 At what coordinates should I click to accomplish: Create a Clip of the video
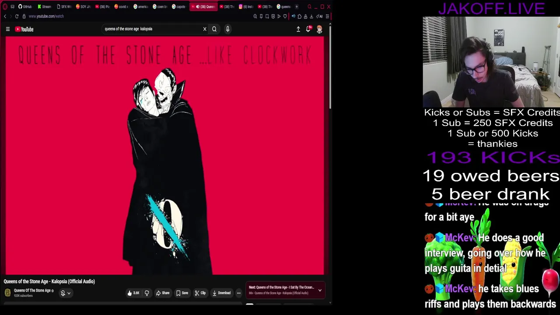[x=200, y=293]
